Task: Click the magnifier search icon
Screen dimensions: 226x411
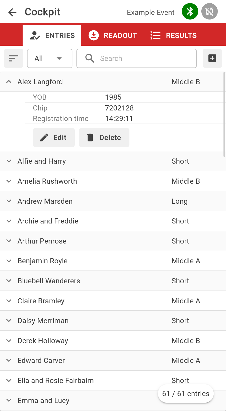Action: 90,58
